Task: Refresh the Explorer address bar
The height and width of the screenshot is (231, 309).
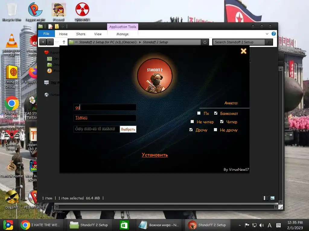Action: click(205, 42)
